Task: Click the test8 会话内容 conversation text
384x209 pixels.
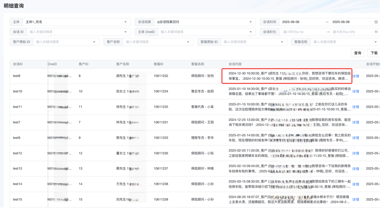Action: tap(289, 76)
